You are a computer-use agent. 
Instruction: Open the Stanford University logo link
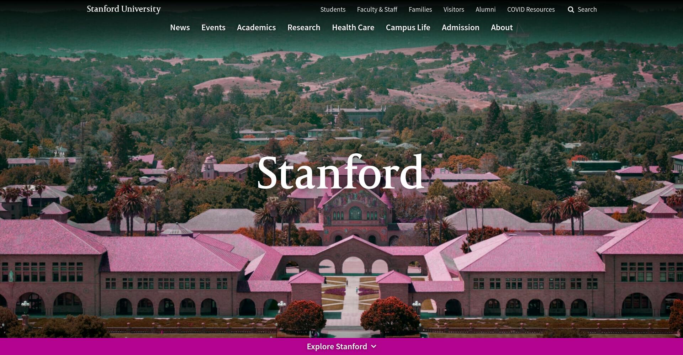tap(124, 9)
